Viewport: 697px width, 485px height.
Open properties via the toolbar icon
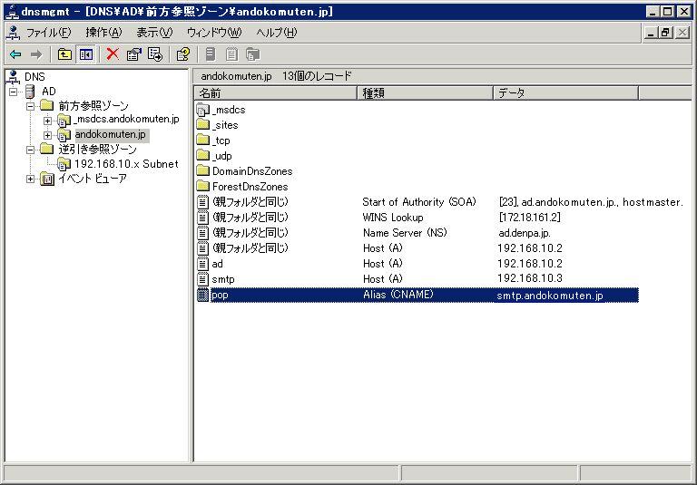click(134, 54)
